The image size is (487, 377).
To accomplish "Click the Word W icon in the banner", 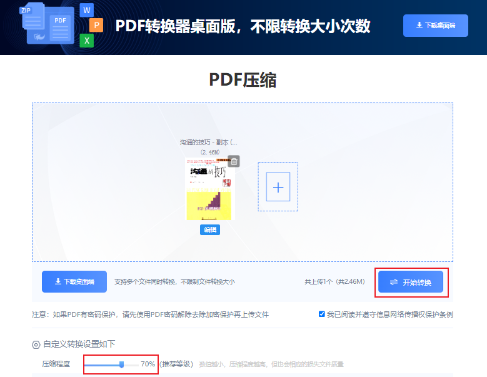I will [x=87, y=10].
